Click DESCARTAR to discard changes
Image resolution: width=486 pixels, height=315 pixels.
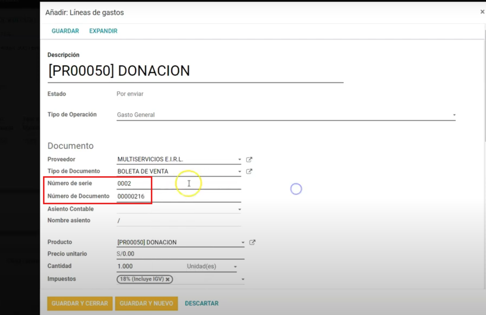tap(201, 303)
